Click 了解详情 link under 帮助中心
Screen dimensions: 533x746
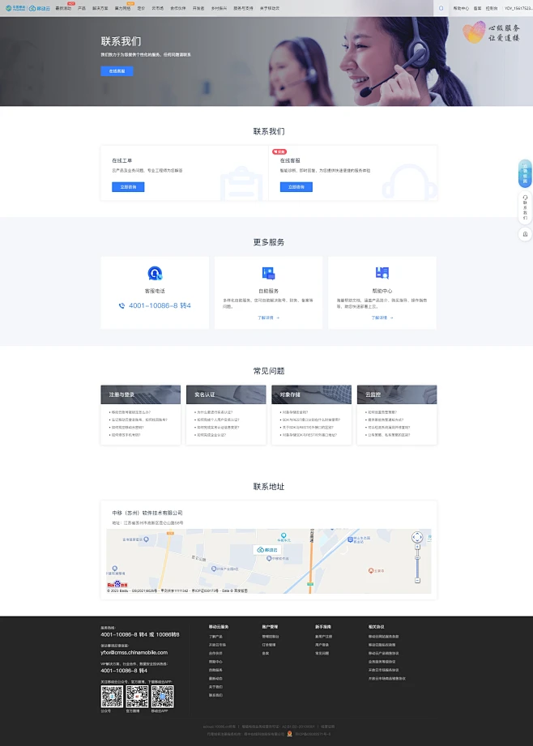[382, 318]
